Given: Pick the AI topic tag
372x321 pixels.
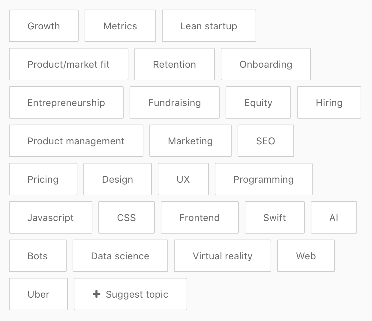Looking at the screenshot, I should click(x=334, y=218).
